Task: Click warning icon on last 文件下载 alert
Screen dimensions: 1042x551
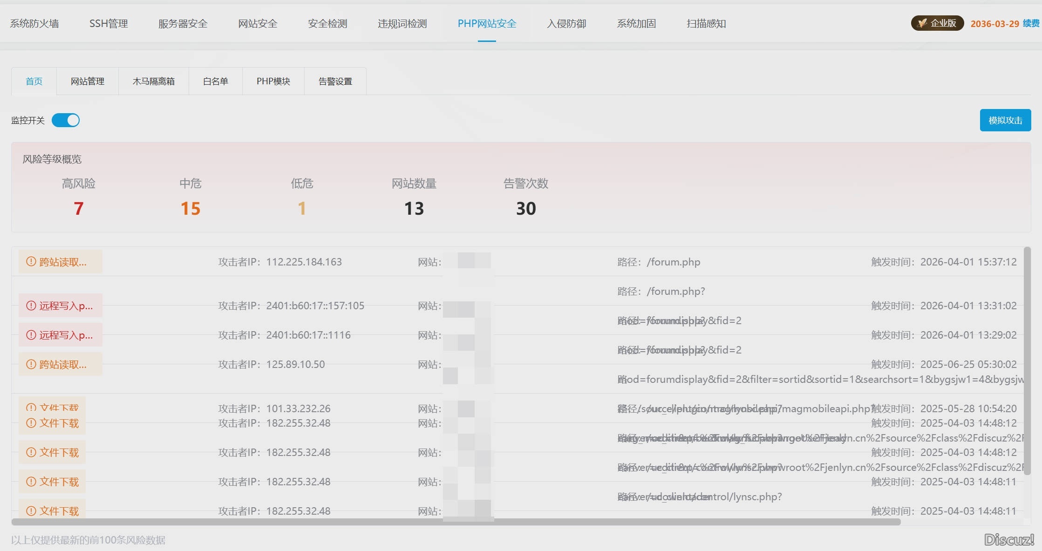Action: 31,511
